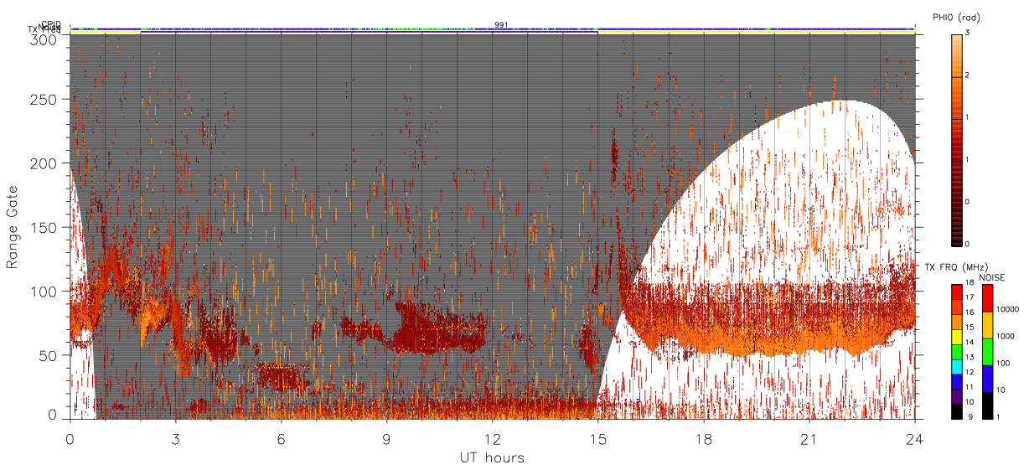
Task: Click the 'UT hours' x-axis label
Action: pos(492,457)
